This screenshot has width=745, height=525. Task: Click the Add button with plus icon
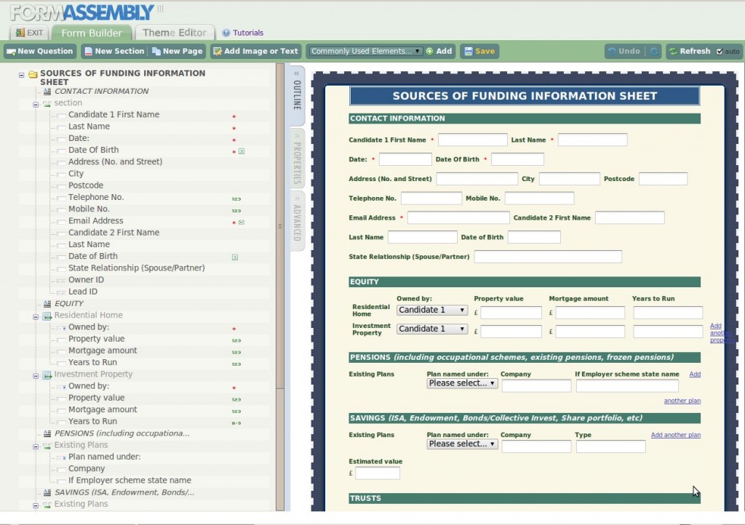pos(439,52)
